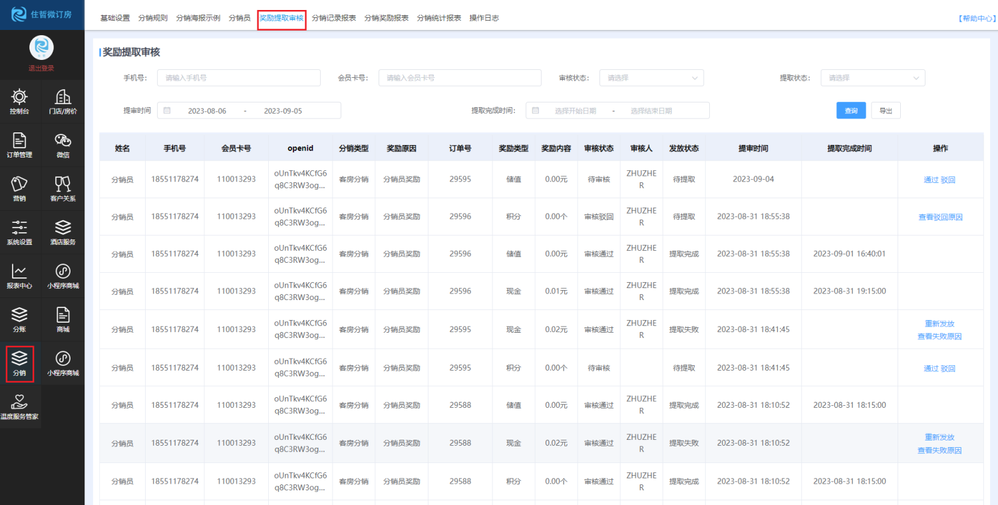Open the 微信 sidebar icon

pos(63,145)
